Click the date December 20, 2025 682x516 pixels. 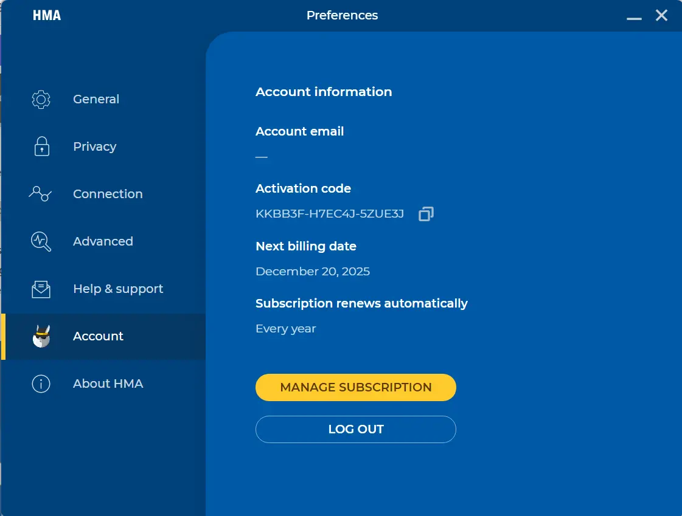(x=313, y=272)
